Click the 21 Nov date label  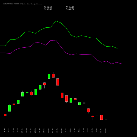pyautogui.click(x=26, y=130)
